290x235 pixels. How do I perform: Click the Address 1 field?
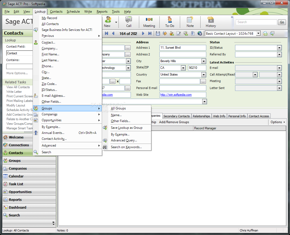[x=183, y=48]
